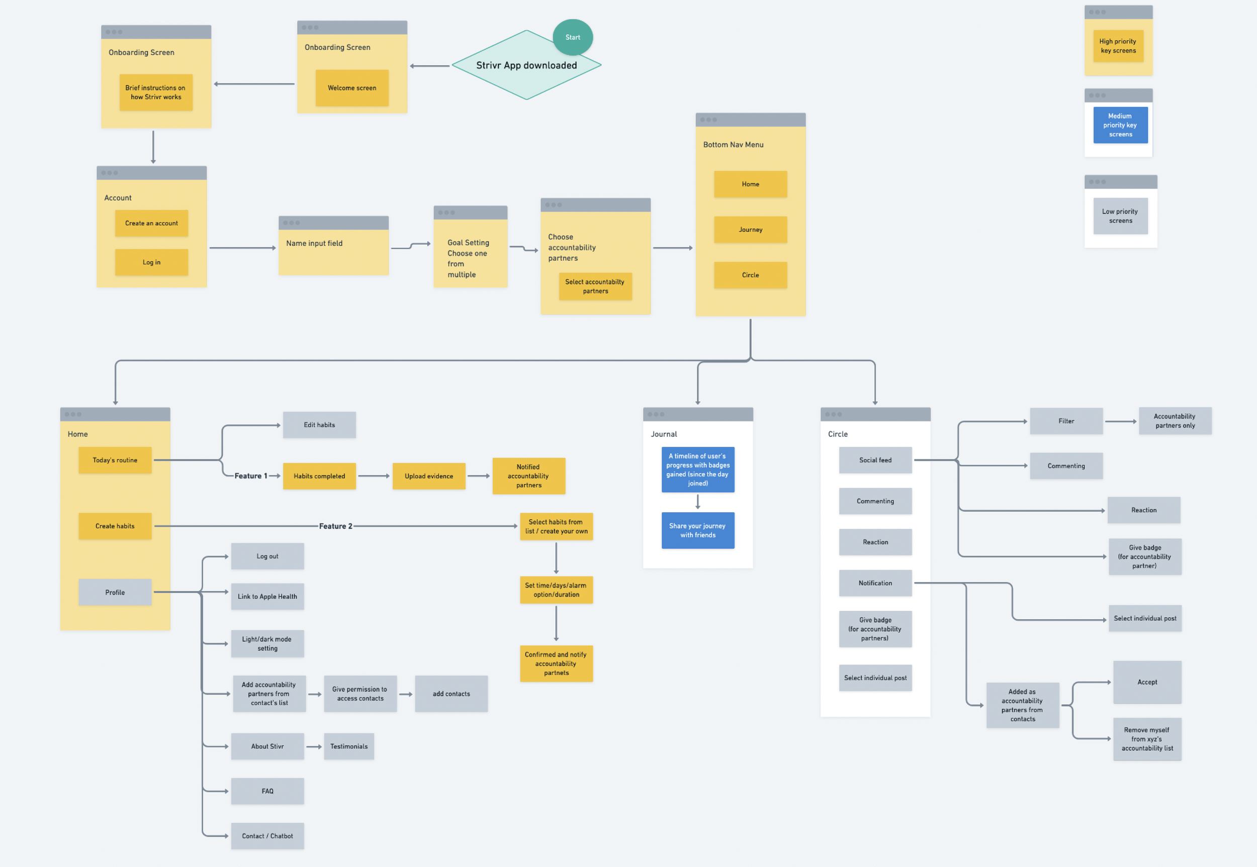Screen dimensions: 1257x867
Task: Select the Create an account node
Action: [151, 223]
